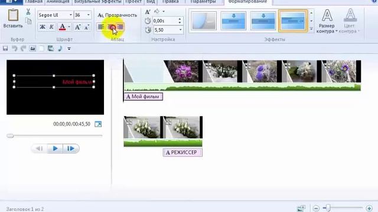Click the Мой фильм text box in preview

54,81
